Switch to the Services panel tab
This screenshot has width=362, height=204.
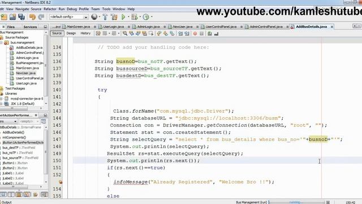30,27
